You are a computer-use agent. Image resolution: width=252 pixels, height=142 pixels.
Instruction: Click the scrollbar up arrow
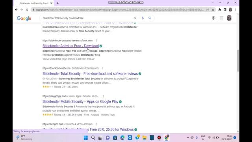(x=238, y=15)
